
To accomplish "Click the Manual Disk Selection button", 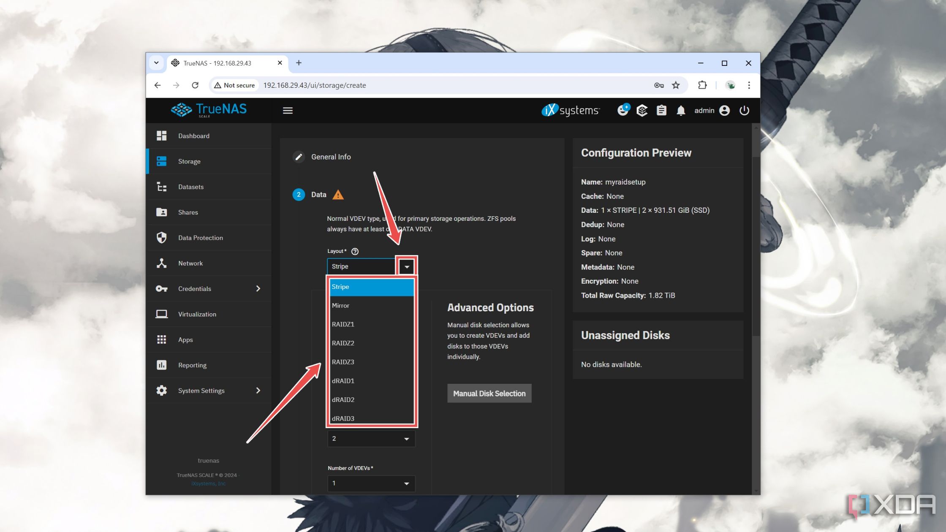I will tap(489, 393).
